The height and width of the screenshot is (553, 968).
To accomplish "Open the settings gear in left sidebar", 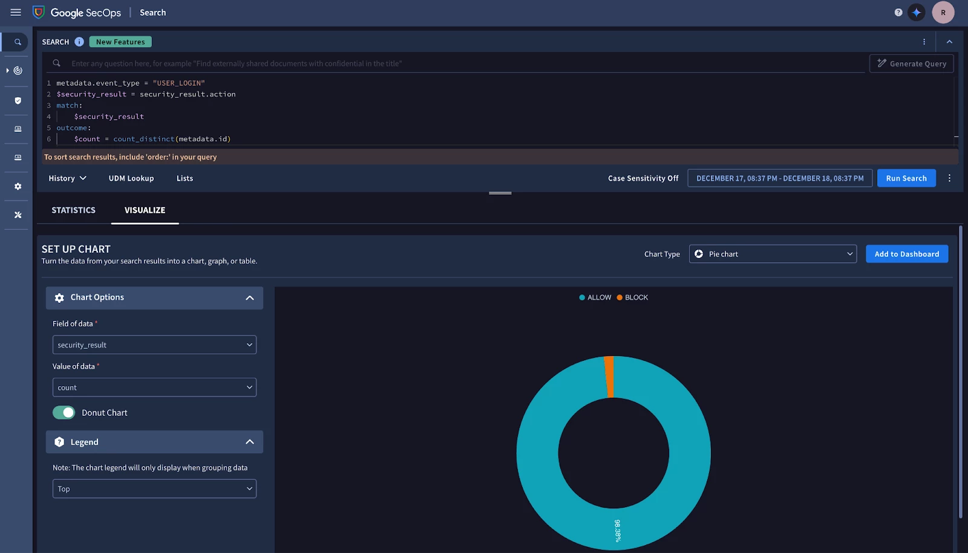I will [x=18, y=186].
